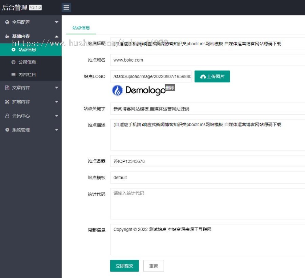
Task: Expand 全局配置 menu arrow
Action: [x=57, y=22]
